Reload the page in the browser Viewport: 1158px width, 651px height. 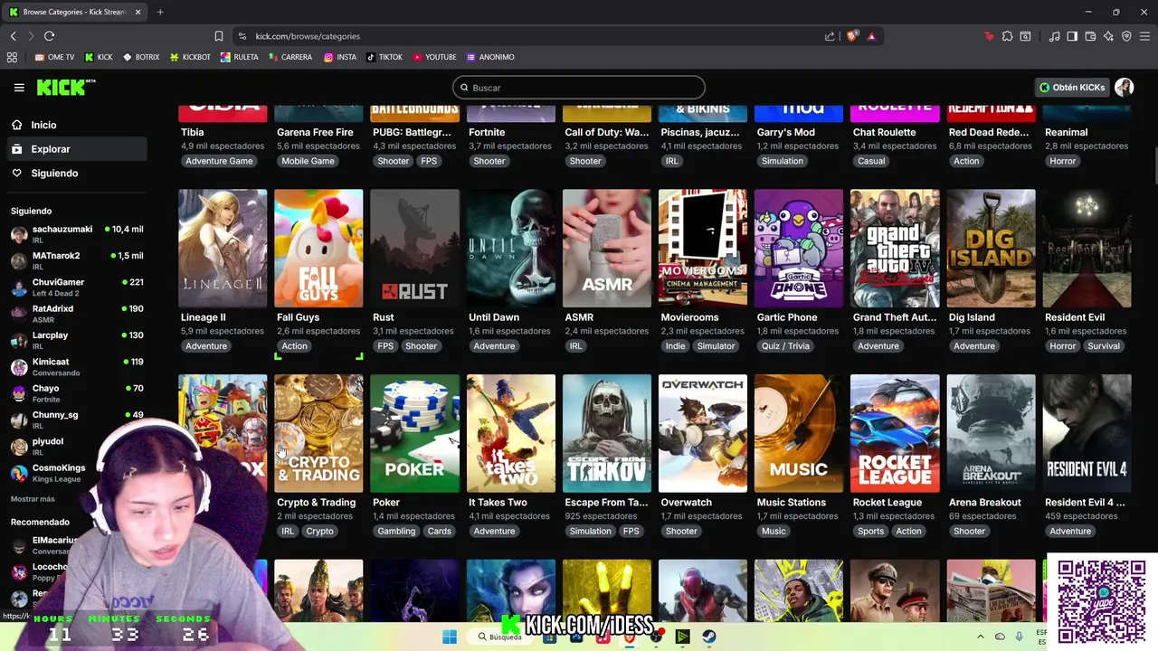[x=49, y=36]
